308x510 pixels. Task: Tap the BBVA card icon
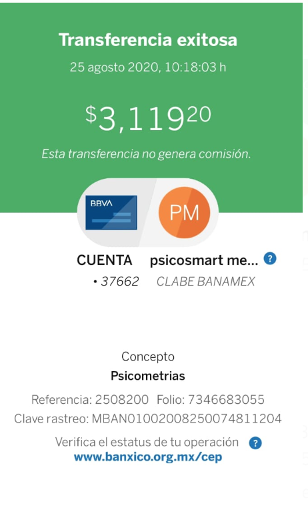point(111,212)
